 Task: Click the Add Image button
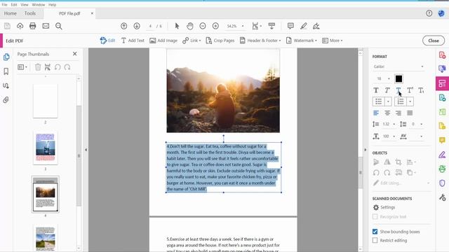pyautogui.click(x=163, y=41)
